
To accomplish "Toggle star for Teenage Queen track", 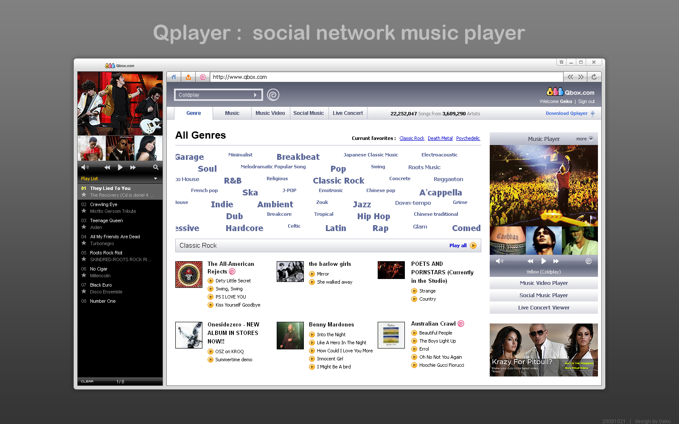I will 84,227.
